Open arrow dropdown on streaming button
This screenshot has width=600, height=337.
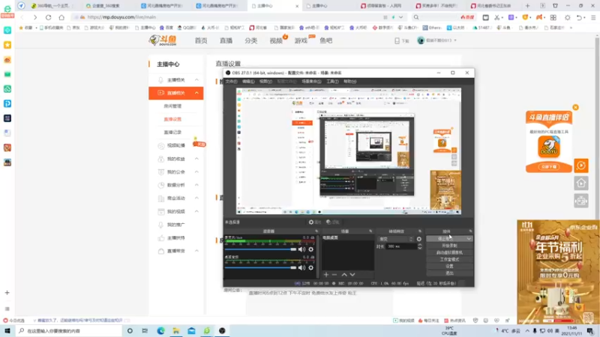click(469, 238)
